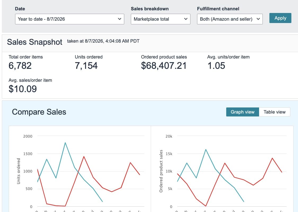Switch to Table view
The image size is (298, 212).
[274, 112]
